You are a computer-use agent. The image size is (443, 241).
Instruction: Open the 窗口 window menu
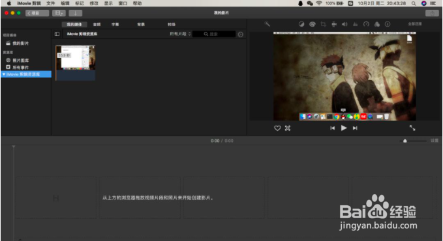tap(123, 3)
